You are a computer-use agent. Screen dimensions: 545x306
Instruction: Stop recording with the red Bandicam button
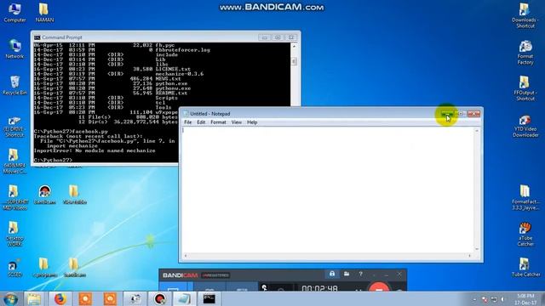379,287
